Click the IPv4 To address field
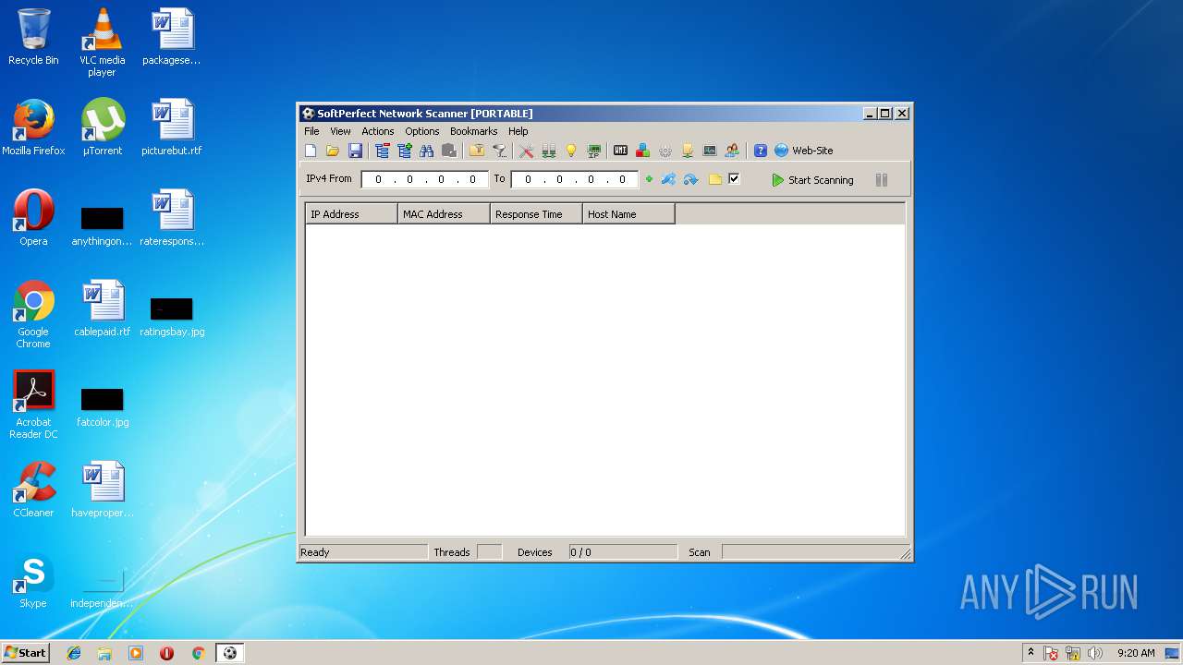The height and width of the screenshot is (665, 1183). pos(574,179)
